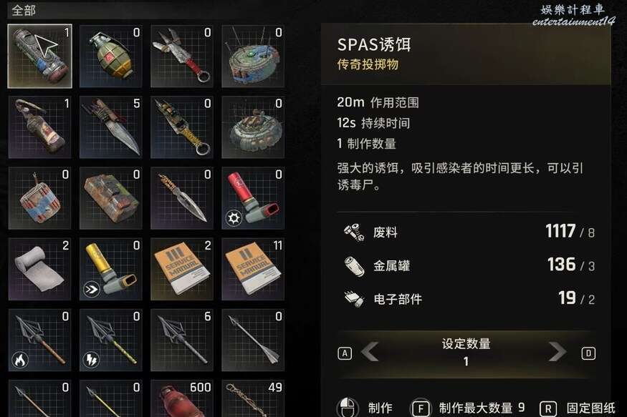Select the SPAS decoy item slot
Image resolution: width=627 pixels, height=417 pixels.
[x=39, y=57]
